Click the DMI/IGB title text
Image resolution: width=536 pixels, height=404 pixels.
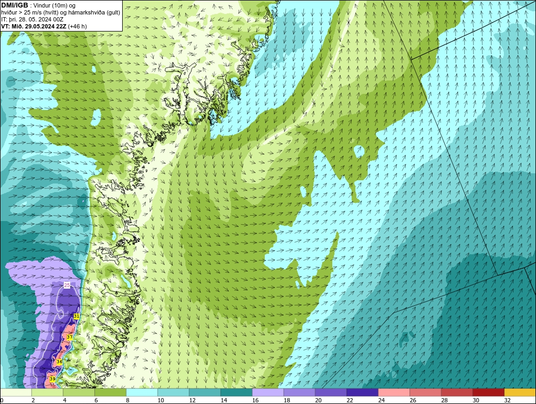14,5
